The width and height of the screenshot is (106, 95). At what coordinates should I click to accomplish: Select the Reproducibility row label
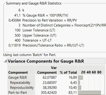coord(22,88)
